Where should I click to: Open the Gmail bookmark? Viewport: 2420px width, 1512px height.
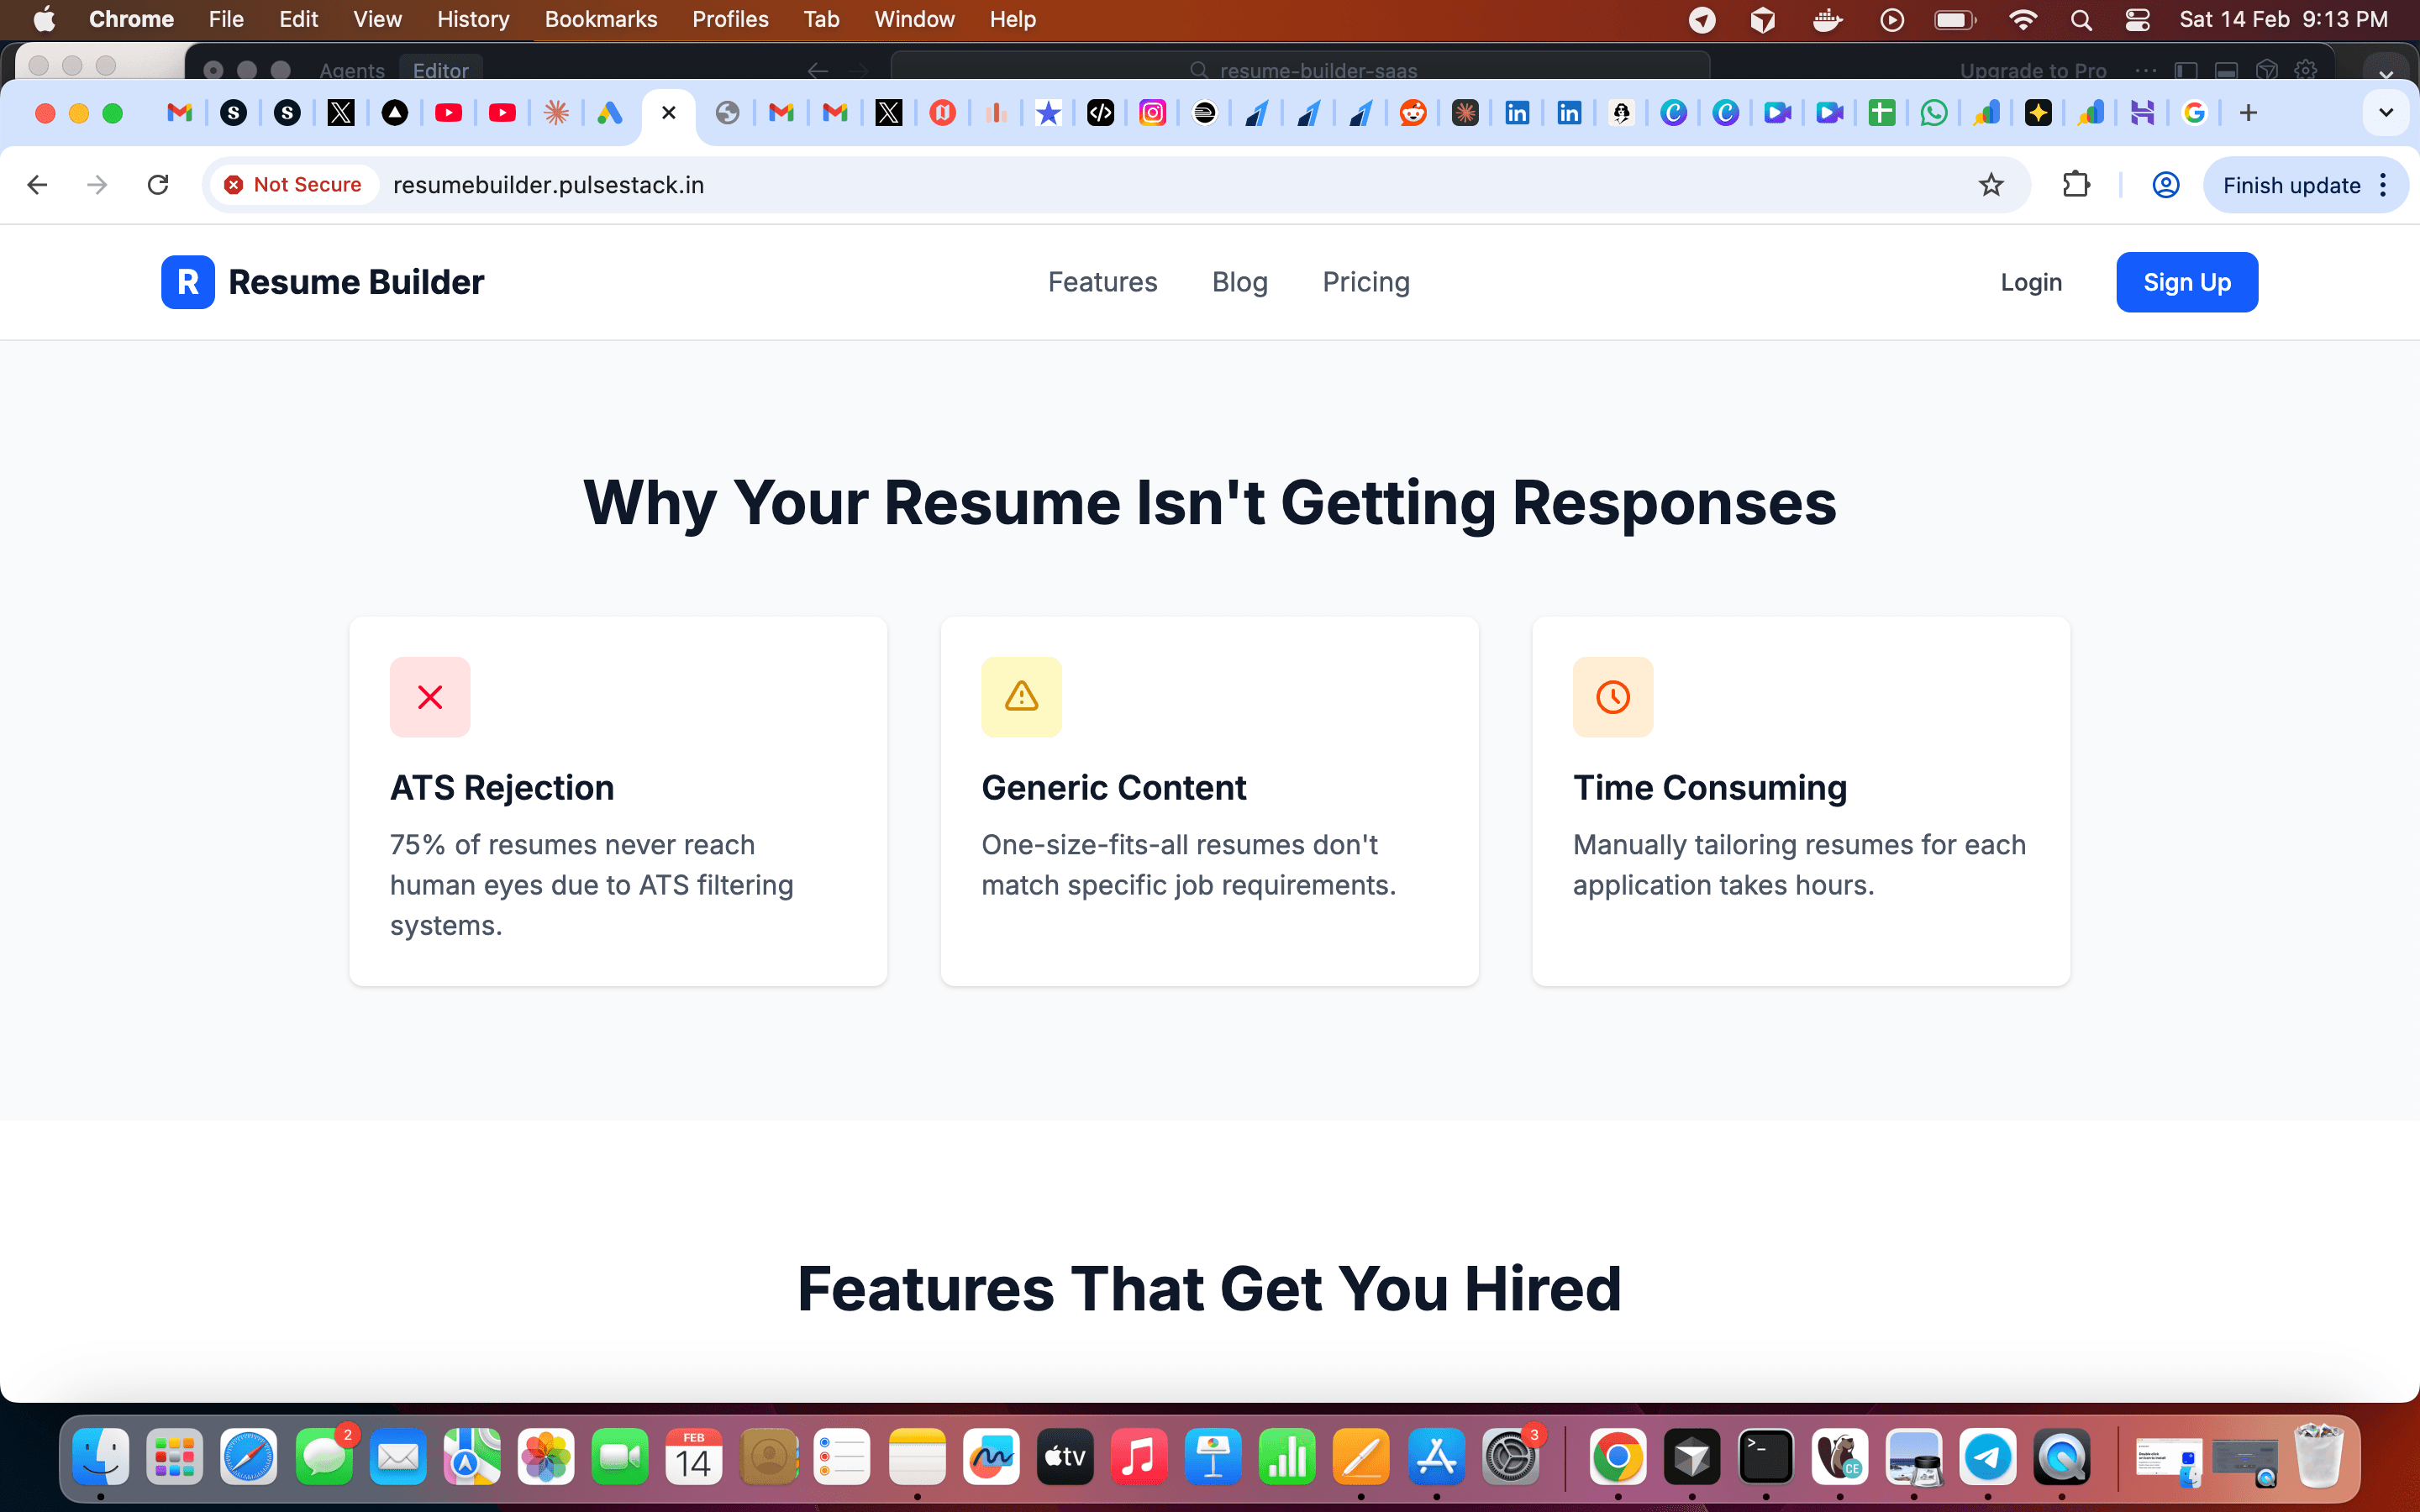tap(781, 113)
